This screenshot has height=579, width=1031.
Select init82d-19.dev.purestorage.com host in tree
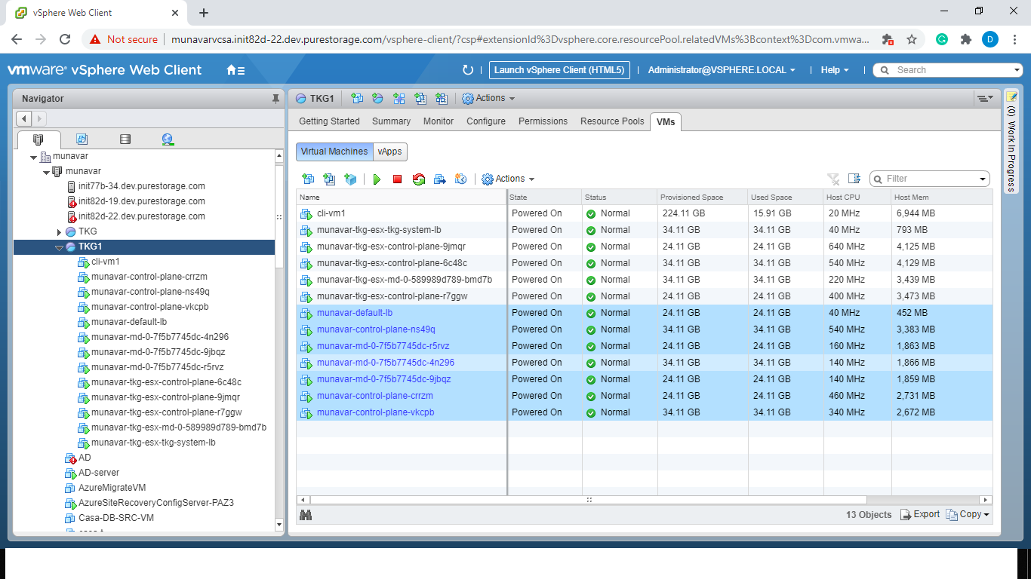click(142, 201)
